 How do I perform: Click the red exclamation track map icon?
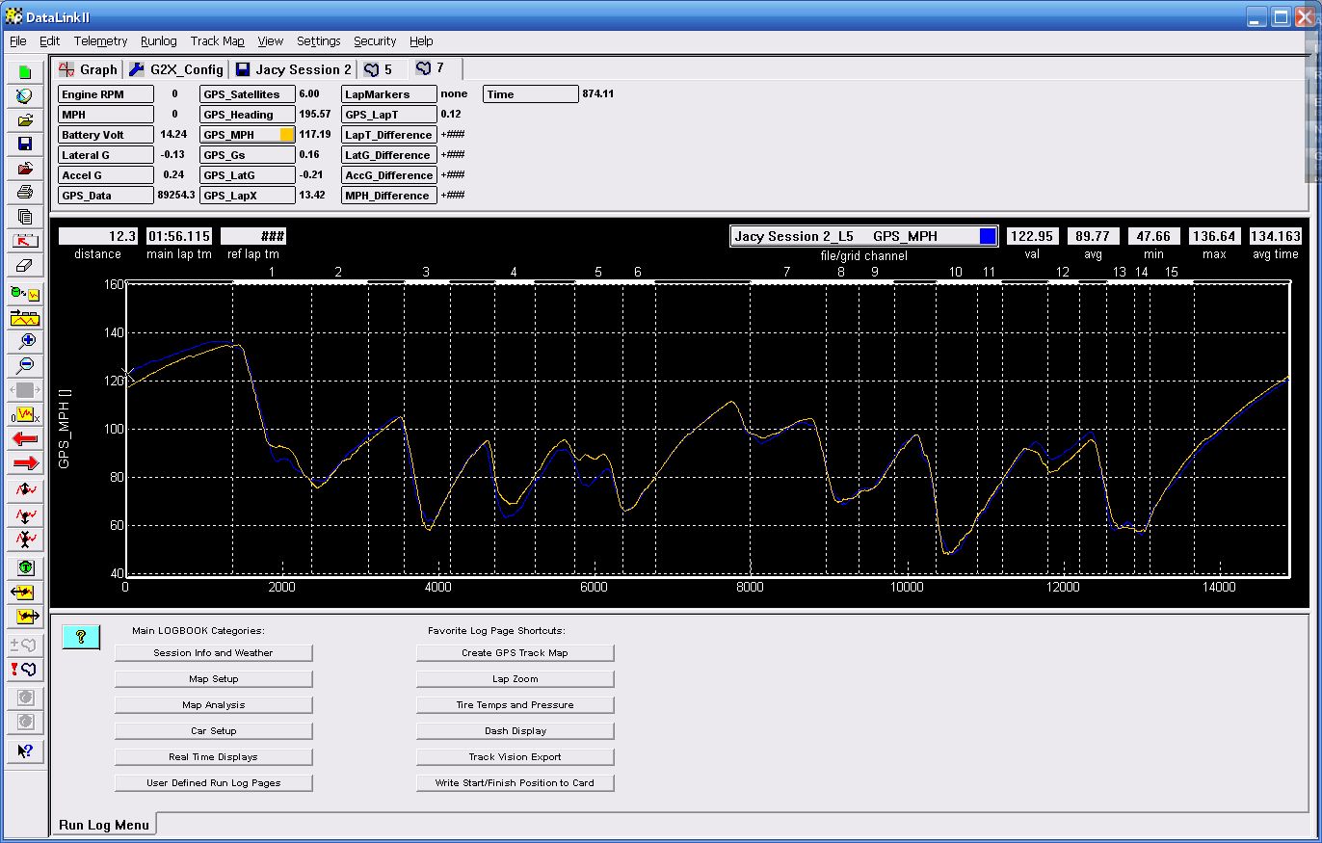coord(25,669)
